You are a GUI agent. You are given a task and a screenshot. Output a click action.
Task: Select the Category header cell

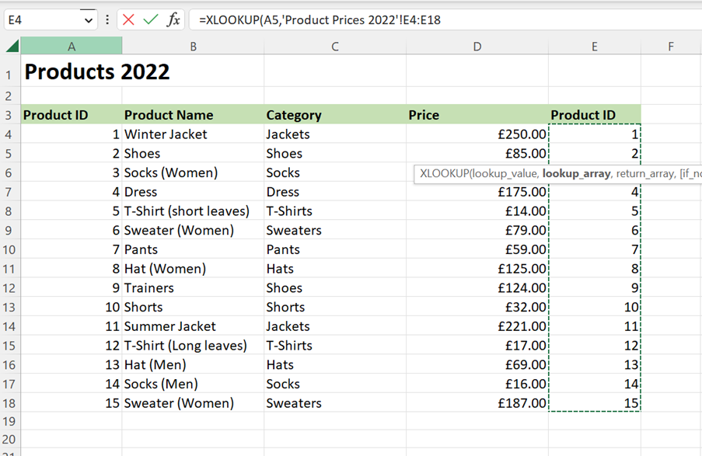click(x=294, y=115)
